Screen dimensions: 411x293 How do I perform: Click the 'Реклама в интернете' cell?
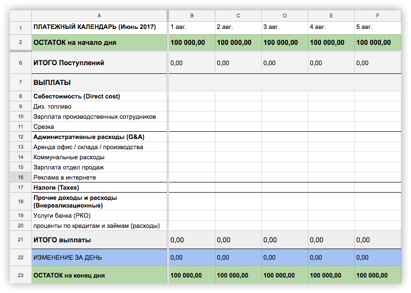(99, 178)
